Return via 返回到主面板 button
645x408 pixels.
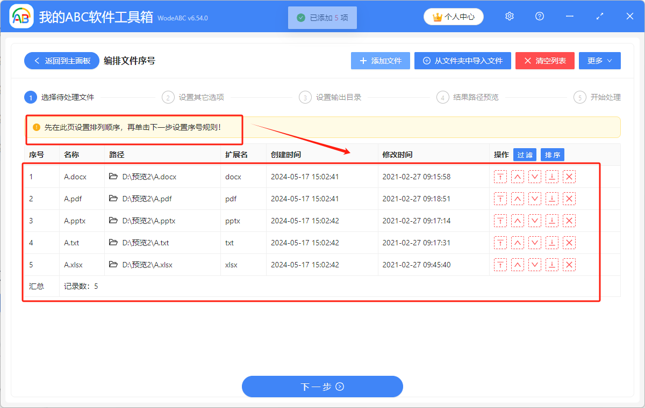click(61, 61)
